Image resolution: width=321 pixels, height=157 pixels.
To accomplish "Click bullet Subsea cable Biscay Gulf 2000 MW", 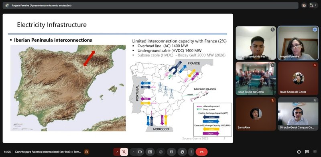I will tap(181, 55).
